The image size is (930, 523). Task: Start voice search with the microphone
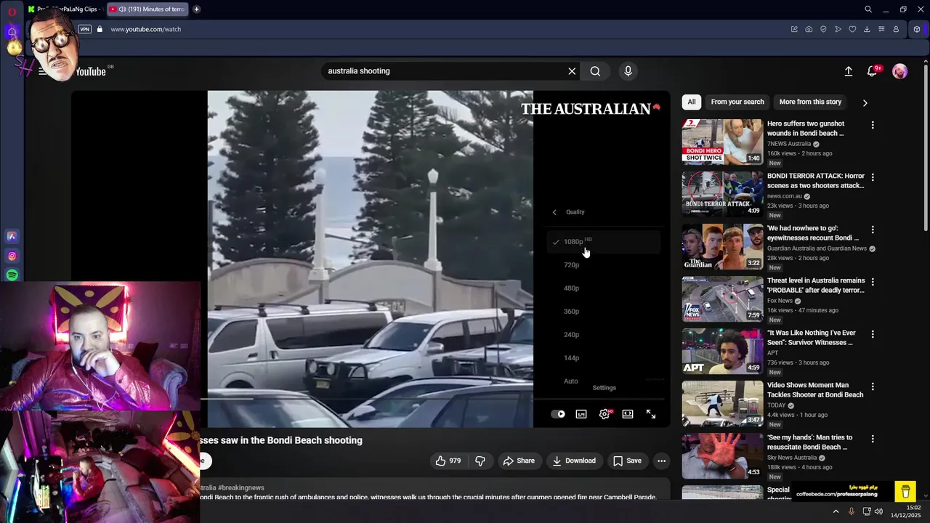[x=628, y=71]
